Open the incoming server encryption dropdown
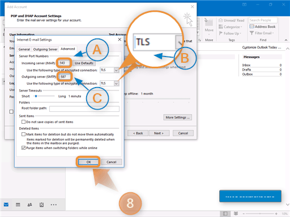This screenshot has width=290, height=217. [x=116, y=70]
